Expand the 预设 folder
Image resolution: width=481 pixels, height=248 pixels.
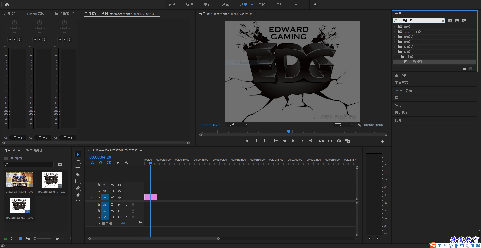(x=395, y=27)
